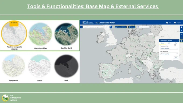Toggle the external services toolbar icon
The height and width of the screenshot is (103, 183).
(x=181, y=41)
